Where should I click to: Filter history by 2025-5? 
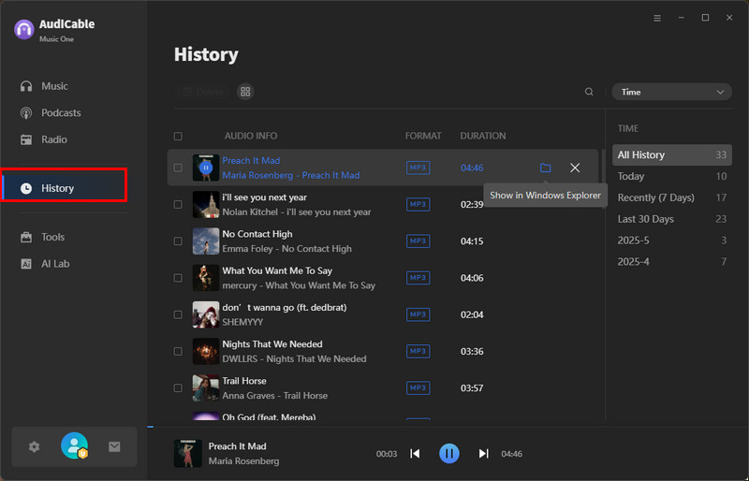pyautogui.click(x=671, y=240)
